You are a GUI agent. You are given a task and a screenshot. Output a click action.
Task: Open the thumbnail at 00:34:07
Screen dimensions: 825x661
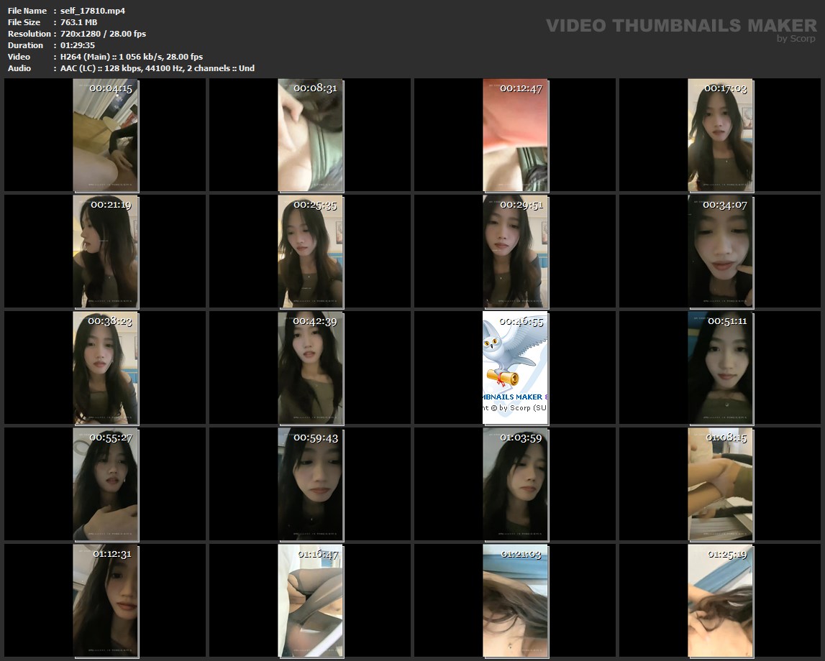click(720, 251)
